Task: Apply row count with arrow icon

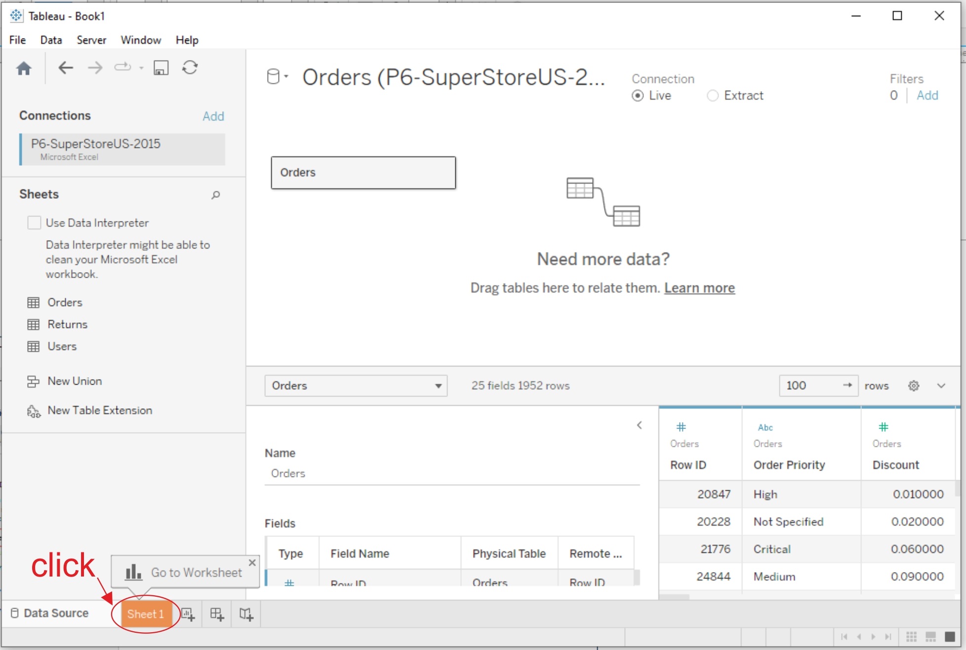Action: coord(847,385)
